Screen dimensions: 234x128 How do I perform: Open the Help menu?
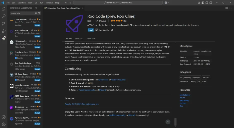click(x=57, y=3)
